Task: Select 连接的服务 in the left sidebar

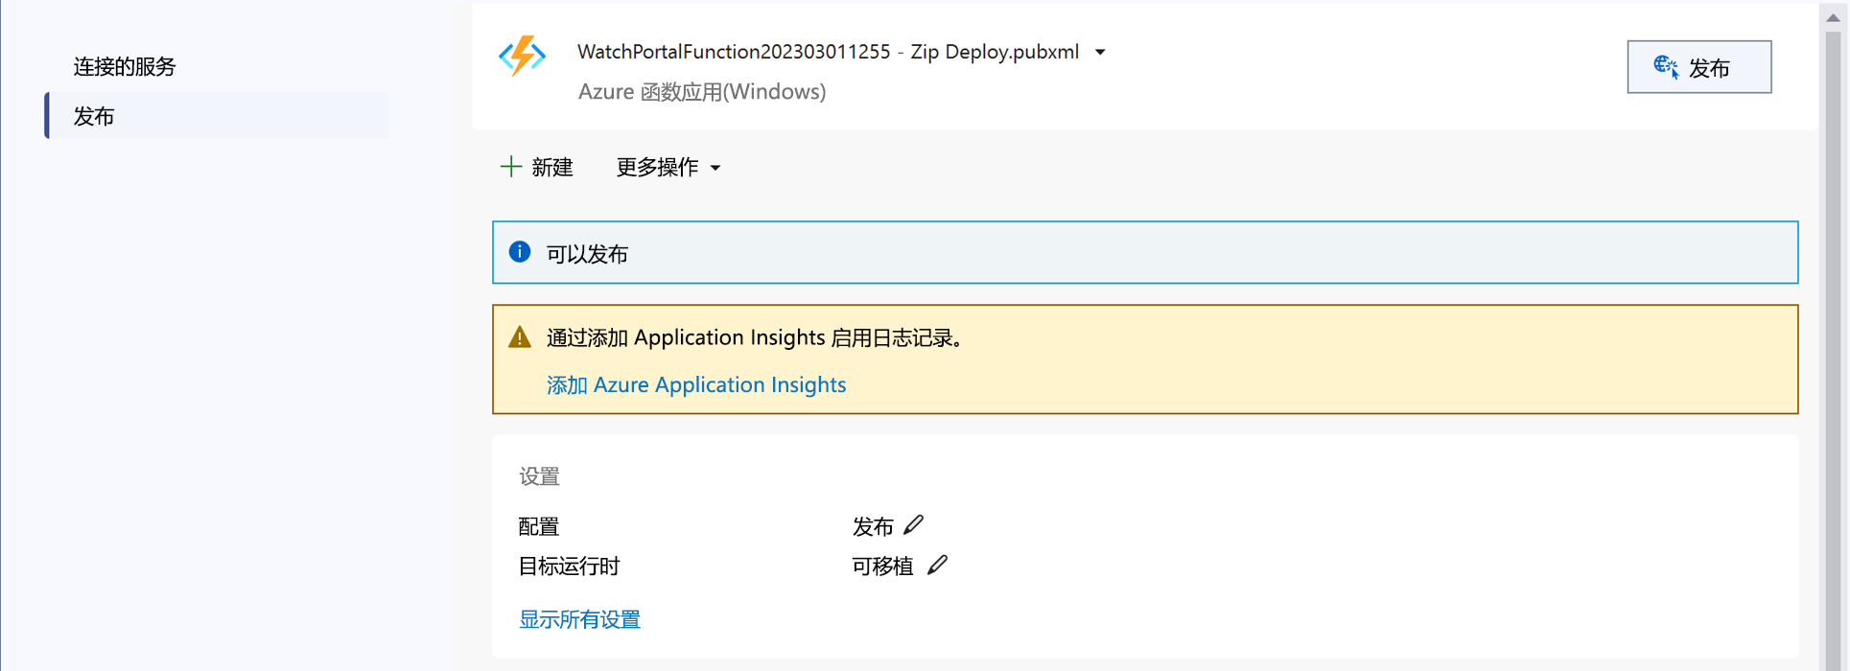Action: click(125, 67)
